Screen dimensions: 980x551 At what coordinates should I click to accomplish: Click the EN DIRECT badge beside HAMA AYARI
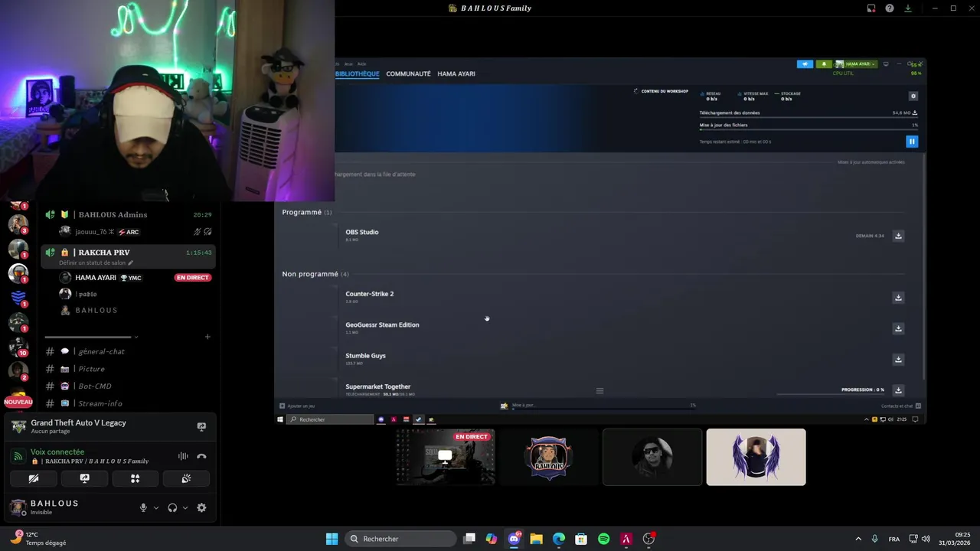pyautogui.click(x=192, y=278)
